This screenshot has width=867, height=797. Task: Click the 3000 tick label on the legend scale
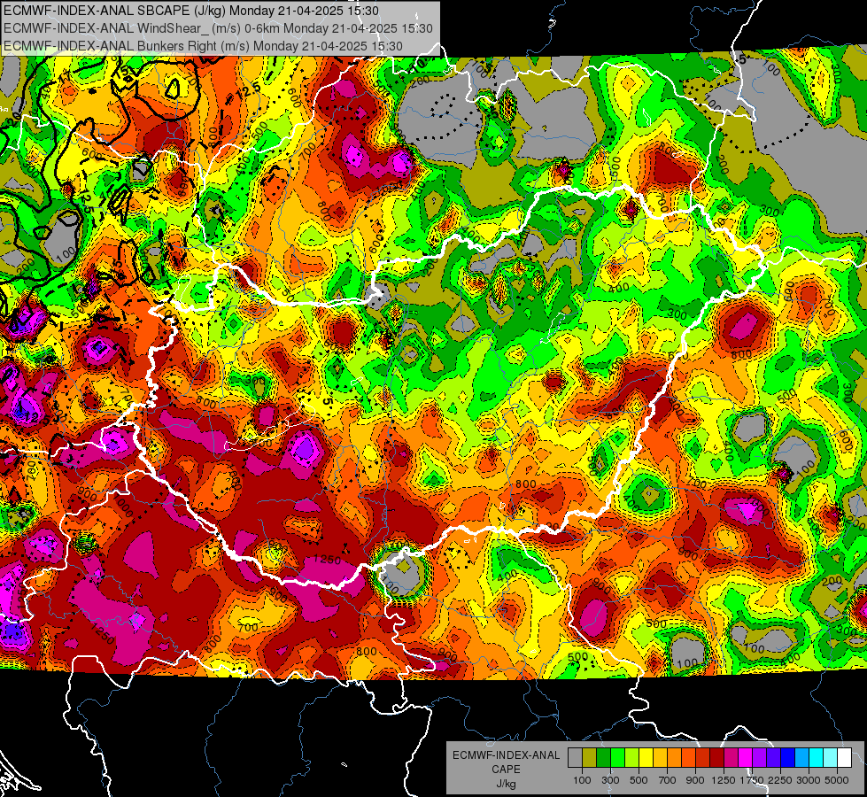[x=808, y=780]
